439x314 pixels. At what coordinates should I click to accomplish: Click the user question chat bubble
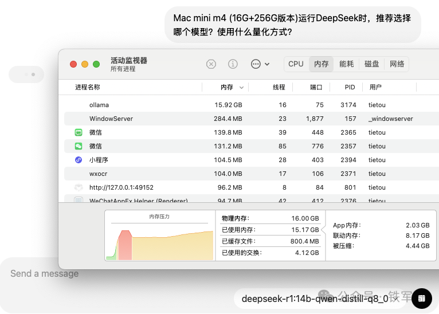point(293,25)
